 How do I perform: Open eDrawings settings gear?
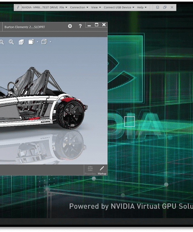pyautogui.click(x=70, y=26)
